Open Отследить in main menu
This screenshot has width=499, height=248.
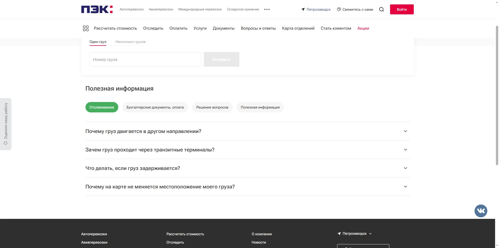(x=153, y=28)
